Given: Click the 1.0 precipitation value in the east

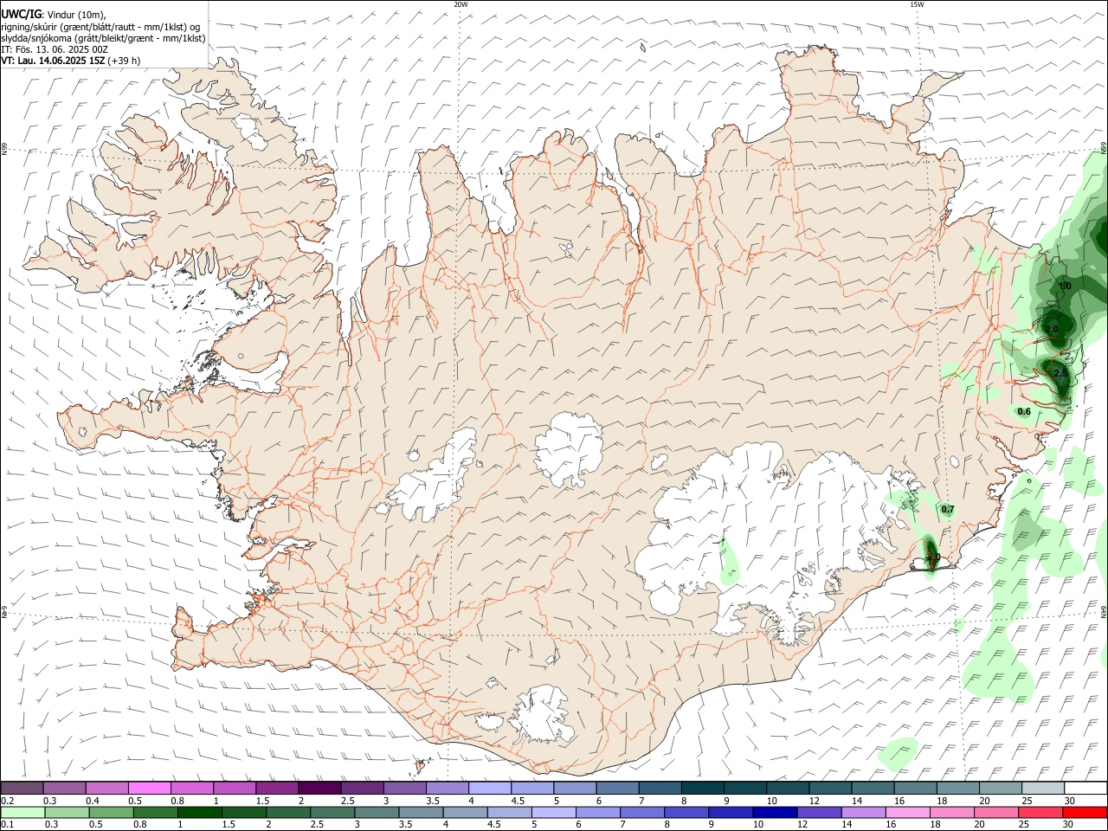Looking at the screenshot, I should 1065,286.
